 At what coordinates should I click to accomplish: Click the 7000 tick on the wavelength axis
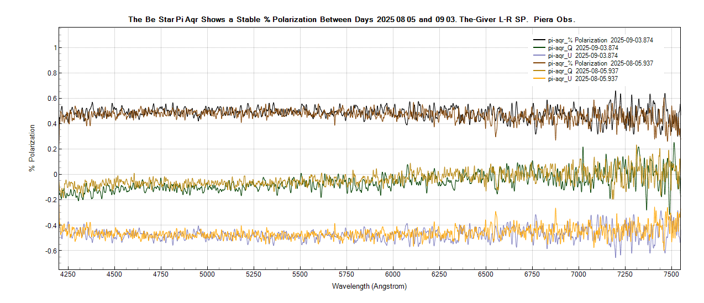coord(579,274)
